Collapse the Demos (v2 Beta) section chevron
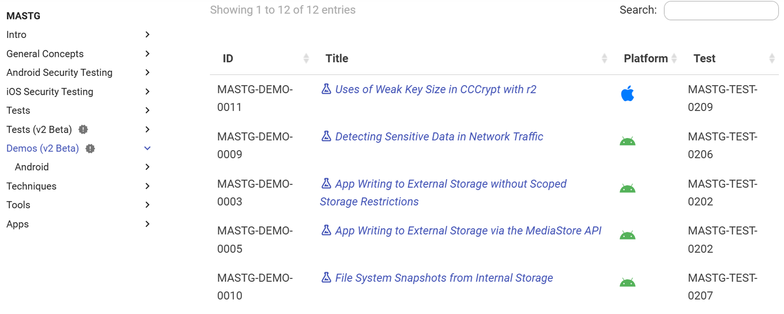The height and width of the screenshot is (314, 784). tap(147, 148)
